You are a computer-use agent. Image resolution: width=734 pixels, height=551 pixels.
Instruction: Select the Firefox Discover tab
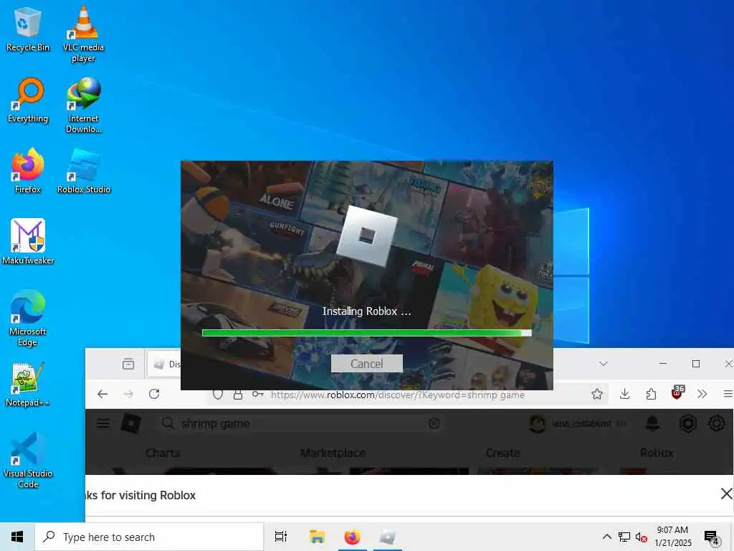165,364
